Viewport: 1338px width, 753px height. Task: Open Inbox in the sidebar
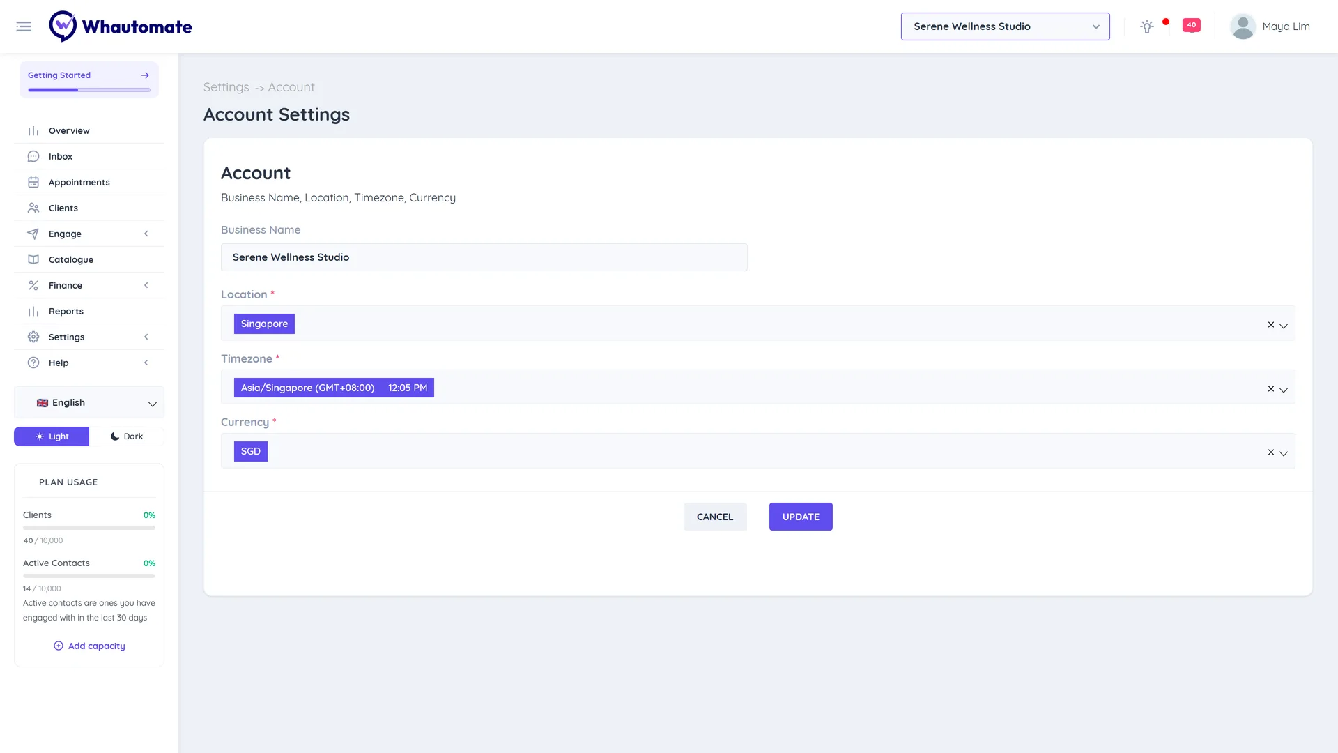[x=89, y=156]
